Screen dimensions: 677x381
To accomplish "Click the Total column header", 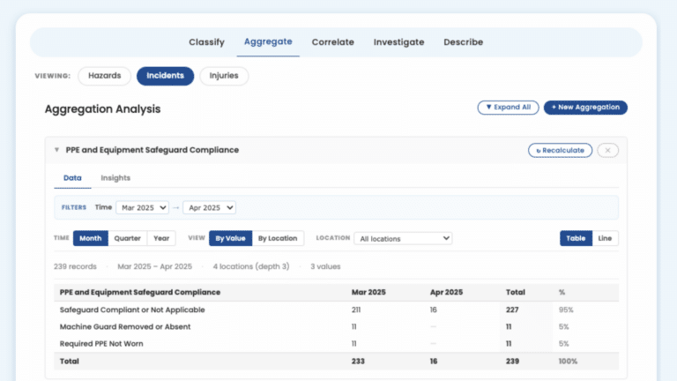I will pos(516,293).
